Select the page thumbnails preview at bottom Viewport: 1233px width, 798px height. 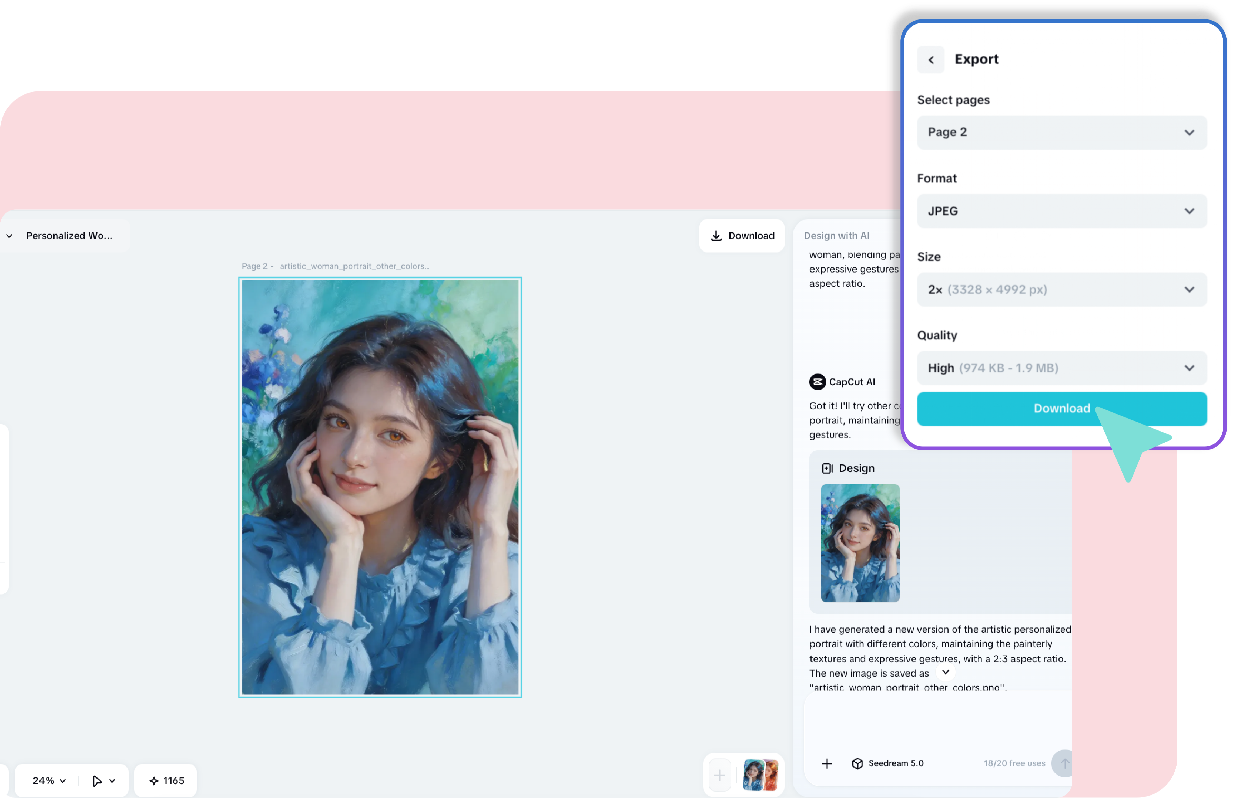click(760, 775)
